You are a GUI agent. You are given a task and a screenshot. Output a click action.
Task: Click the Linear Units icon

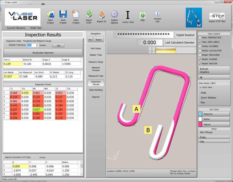128,15
